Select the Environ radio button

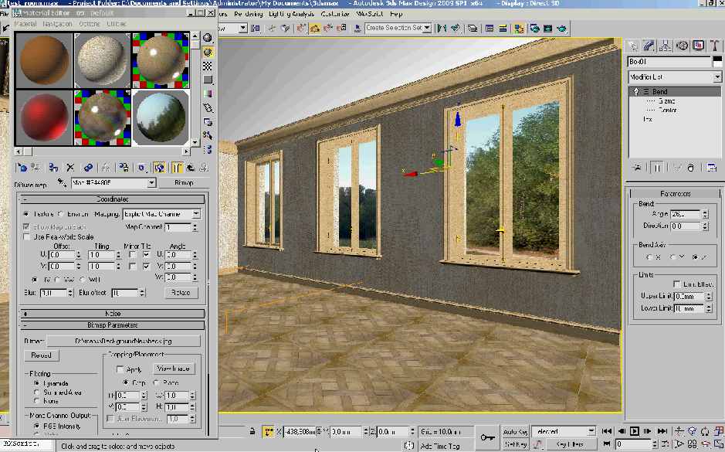[60, 214]
